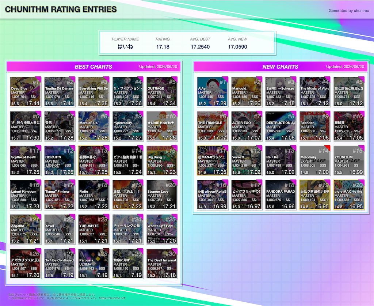
Task: Click the rating value 17.18
Action: click(x=163, y=47)
